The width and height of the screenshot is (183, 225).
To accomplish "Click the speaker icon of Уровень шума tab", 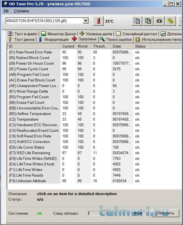I will tap(82, 34).
